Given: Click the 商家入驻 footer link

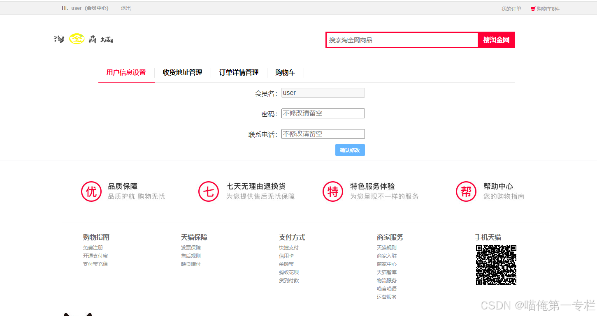Looking at the screenshot, I should [387, 256].
